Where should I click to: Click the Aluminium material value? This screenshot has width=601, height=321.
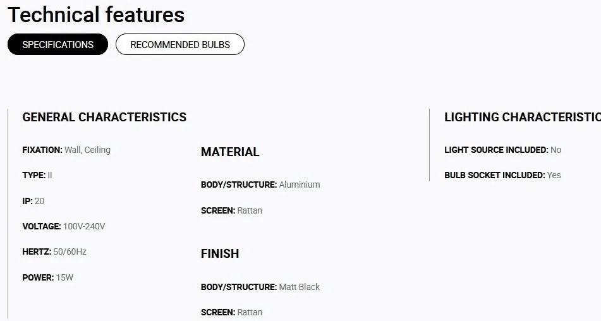pyautogui.click(x=300, y=185)
